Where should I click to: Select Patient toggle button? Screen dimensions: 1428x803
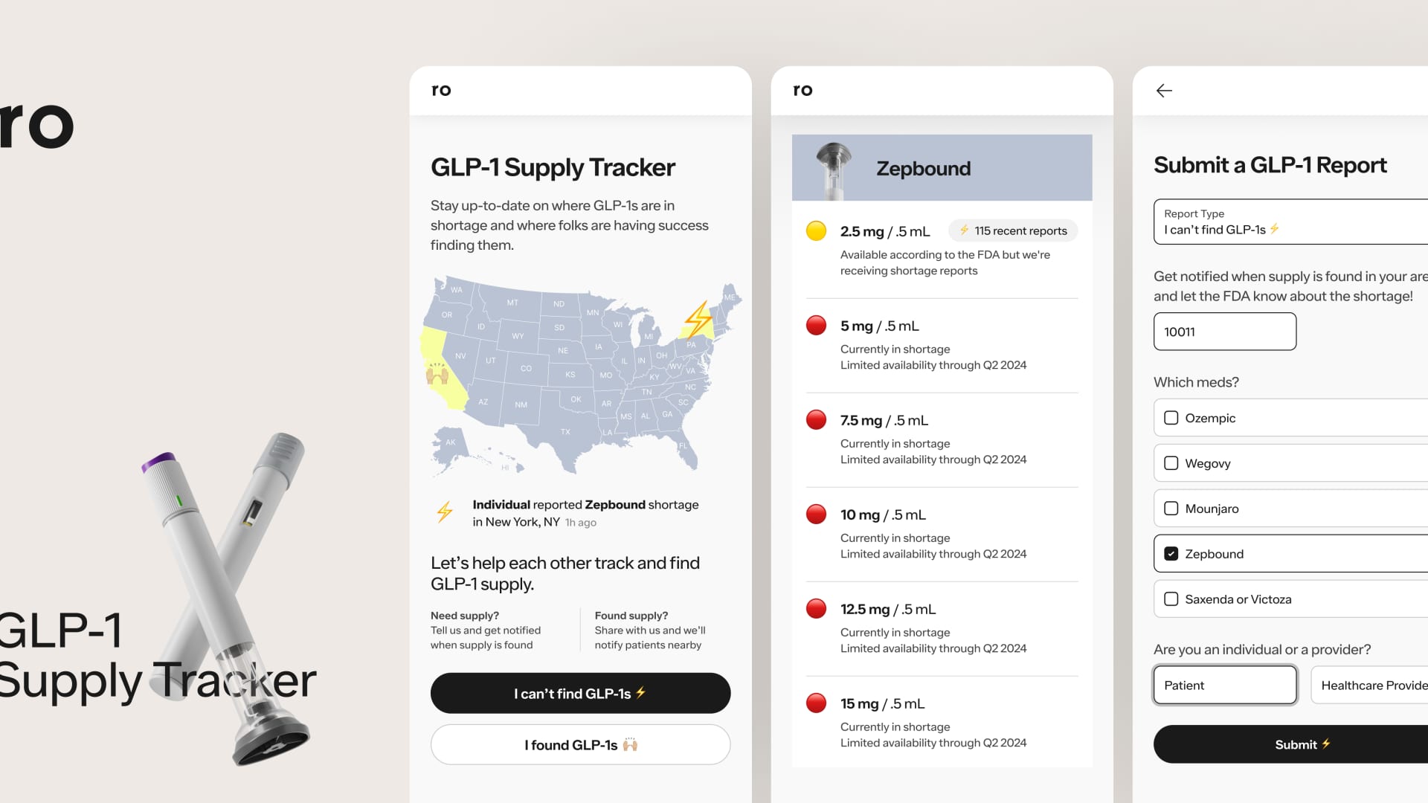(x=1225, y=684)
